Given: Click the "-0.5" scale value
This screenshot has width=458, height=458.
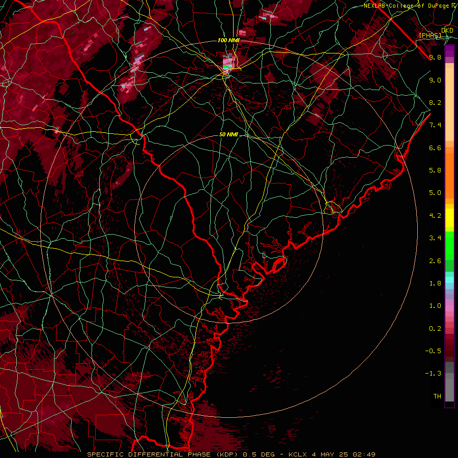Looking at the screenshot, I should point(433,351).
